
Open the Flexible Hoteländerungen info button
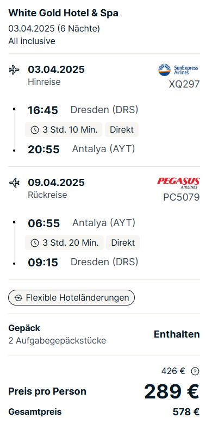(x=71, y=298)
